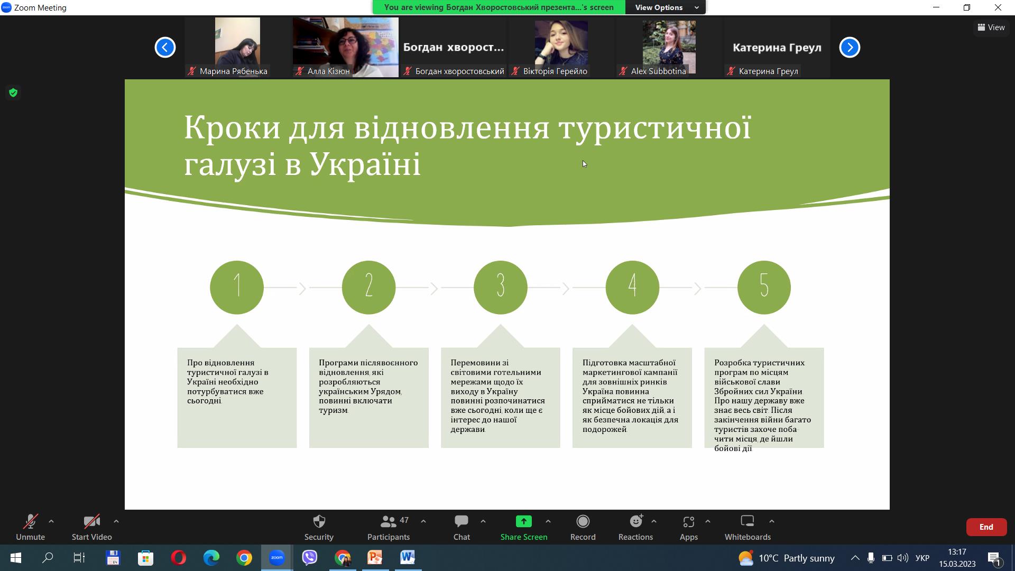This screenshot has width=1015, height=571.
Task: Open the View layout menu
Action: point(991,27)
